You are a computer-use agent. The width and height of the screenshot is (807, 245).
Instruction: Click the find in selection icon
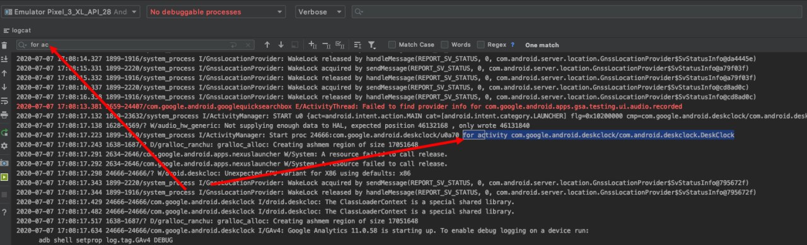[x=294, y=45]
